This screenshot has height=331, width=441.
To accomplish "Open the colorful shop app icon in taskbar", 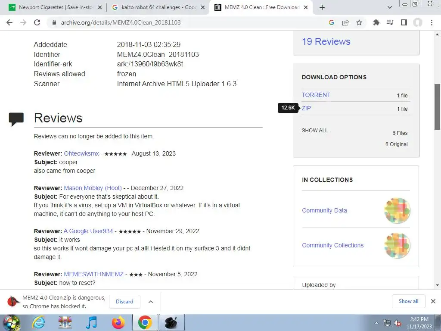I will coord(65,322).
